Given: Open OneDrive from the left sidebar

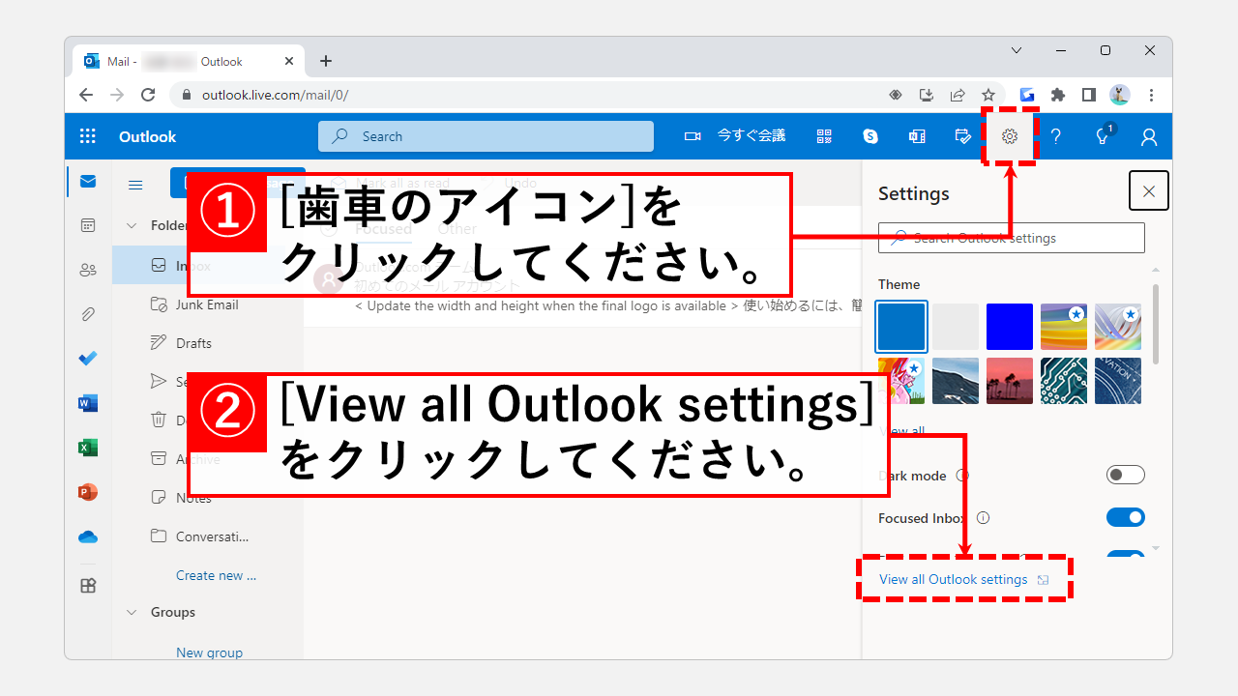Looking at the screenshot, I should point(88,536).
